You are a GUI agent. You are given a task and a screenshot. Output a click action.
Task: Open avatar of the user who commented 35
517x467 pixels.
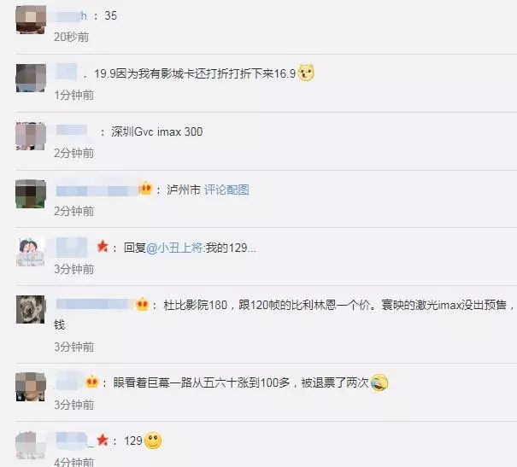tap(31, 20)
